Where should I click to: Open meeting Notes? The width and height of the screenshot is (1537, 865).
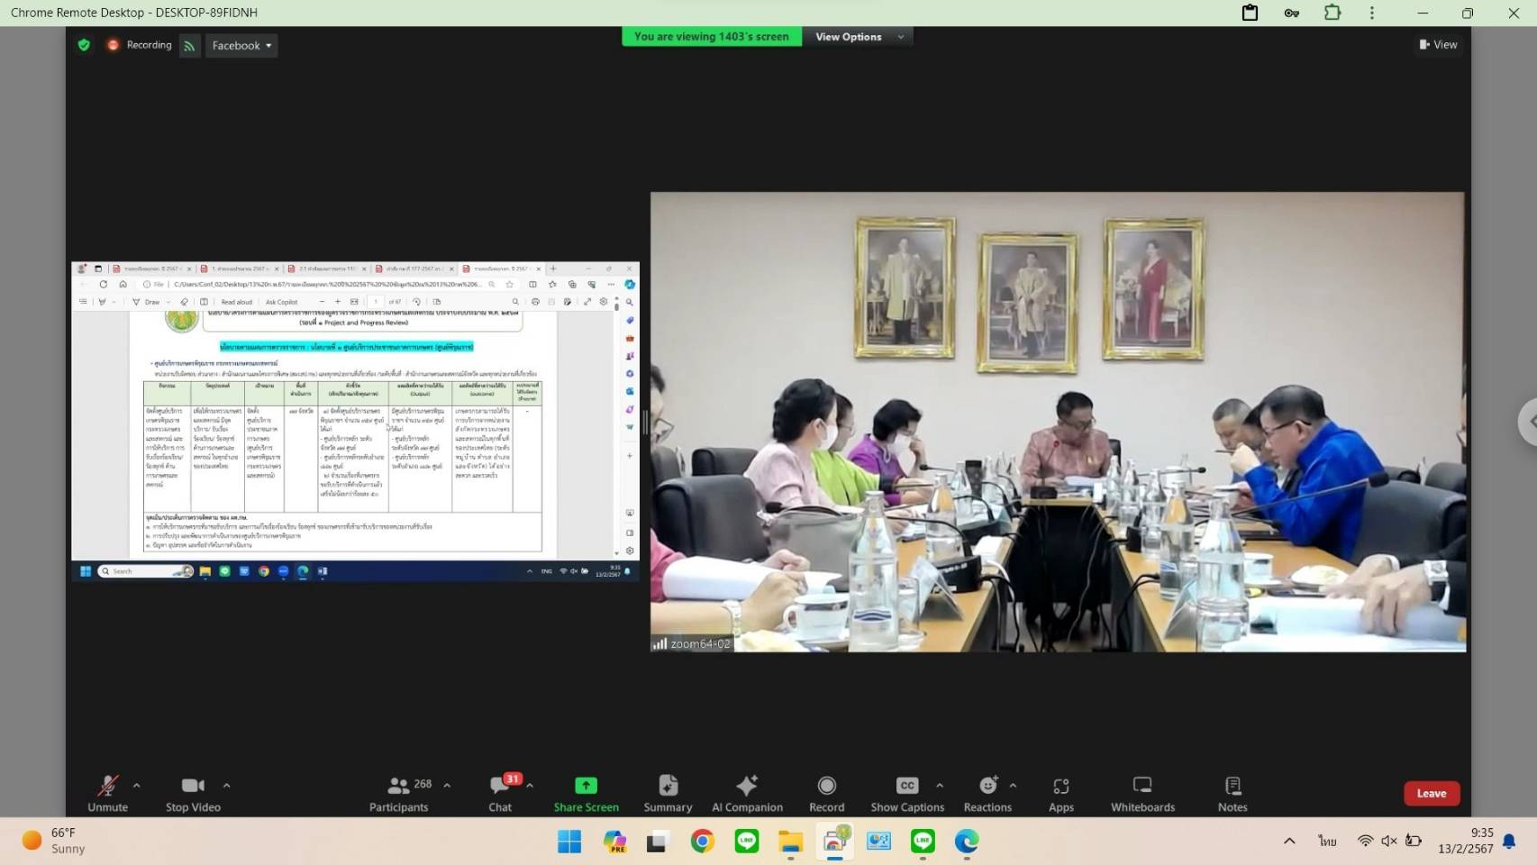(1232, 793)
